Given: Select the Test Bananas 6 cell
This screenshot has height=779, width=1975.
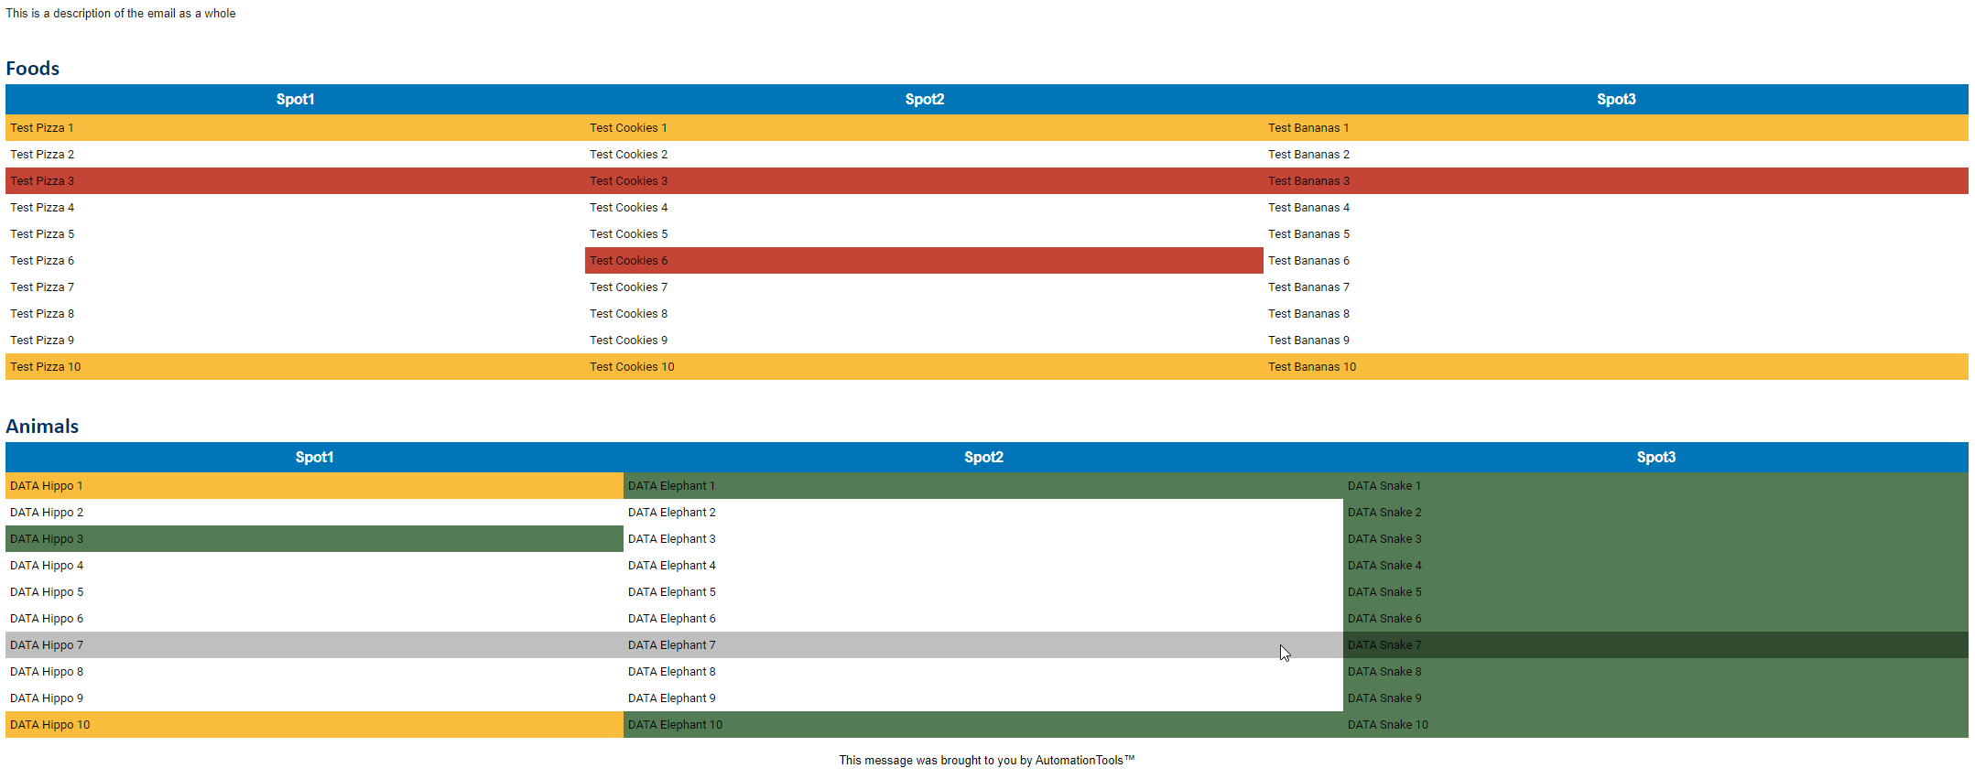Looking at the screenshot, I should tap(1616, 261).
